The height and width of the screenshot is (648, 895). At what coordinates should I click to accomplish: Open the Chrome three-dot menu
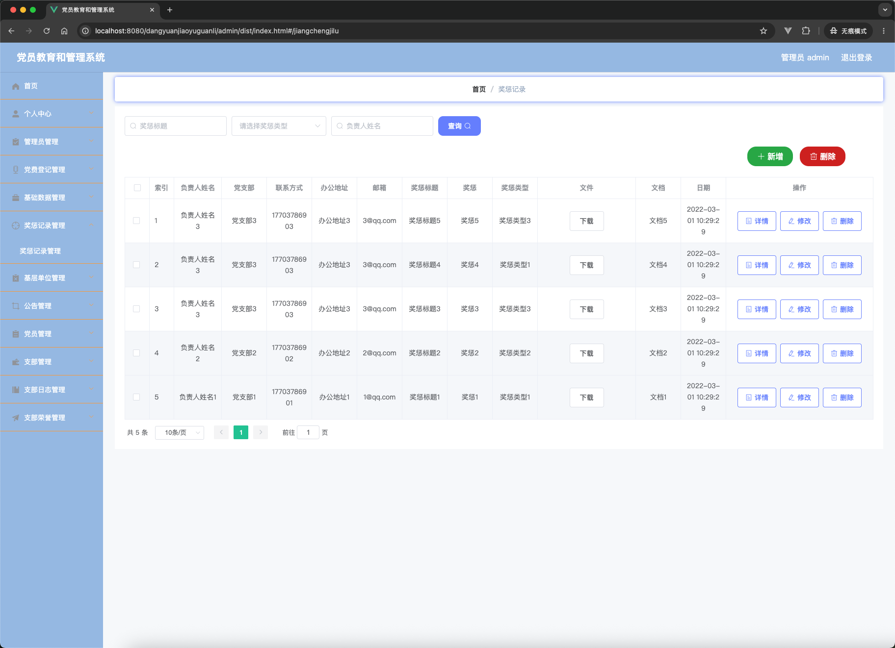tap(884, 31)
